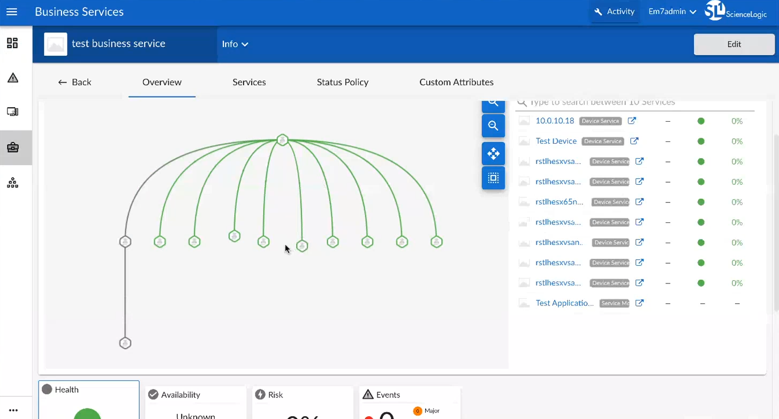779x419 pixels.
Task: Open the sidebar ellipsis more options
Action: click(x=13, y=410)
